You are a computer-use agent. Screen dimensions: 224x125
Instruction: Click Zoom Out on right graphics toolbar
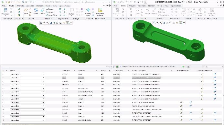(161, 23)
